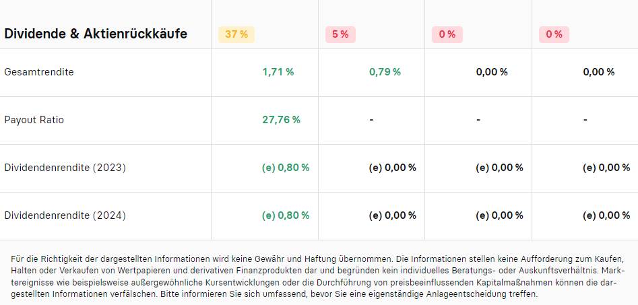Click Payout Ratio dash in second column

pyautogui.click(x=371, y=120)
